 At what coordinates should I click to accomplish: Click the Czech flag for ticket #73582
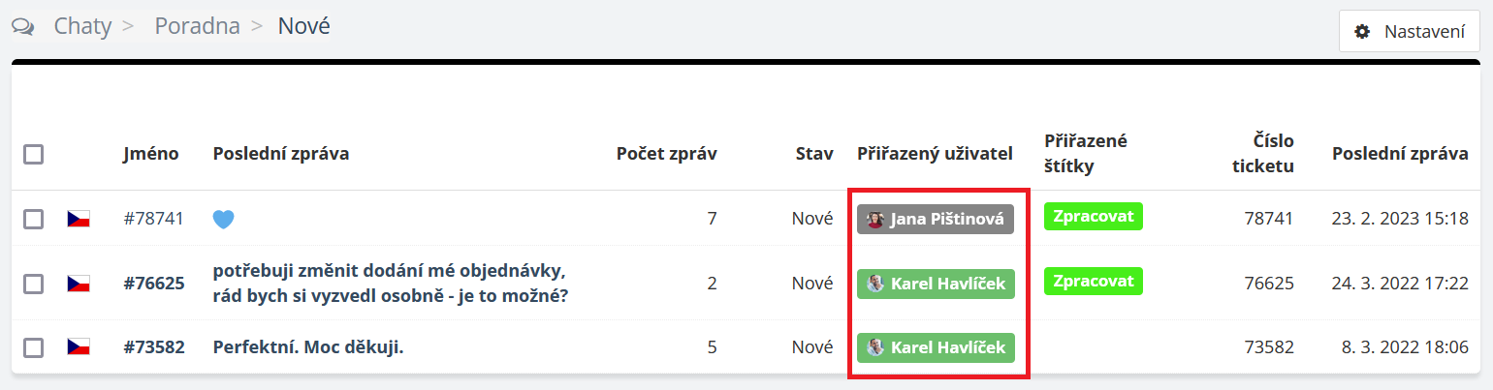79,346
